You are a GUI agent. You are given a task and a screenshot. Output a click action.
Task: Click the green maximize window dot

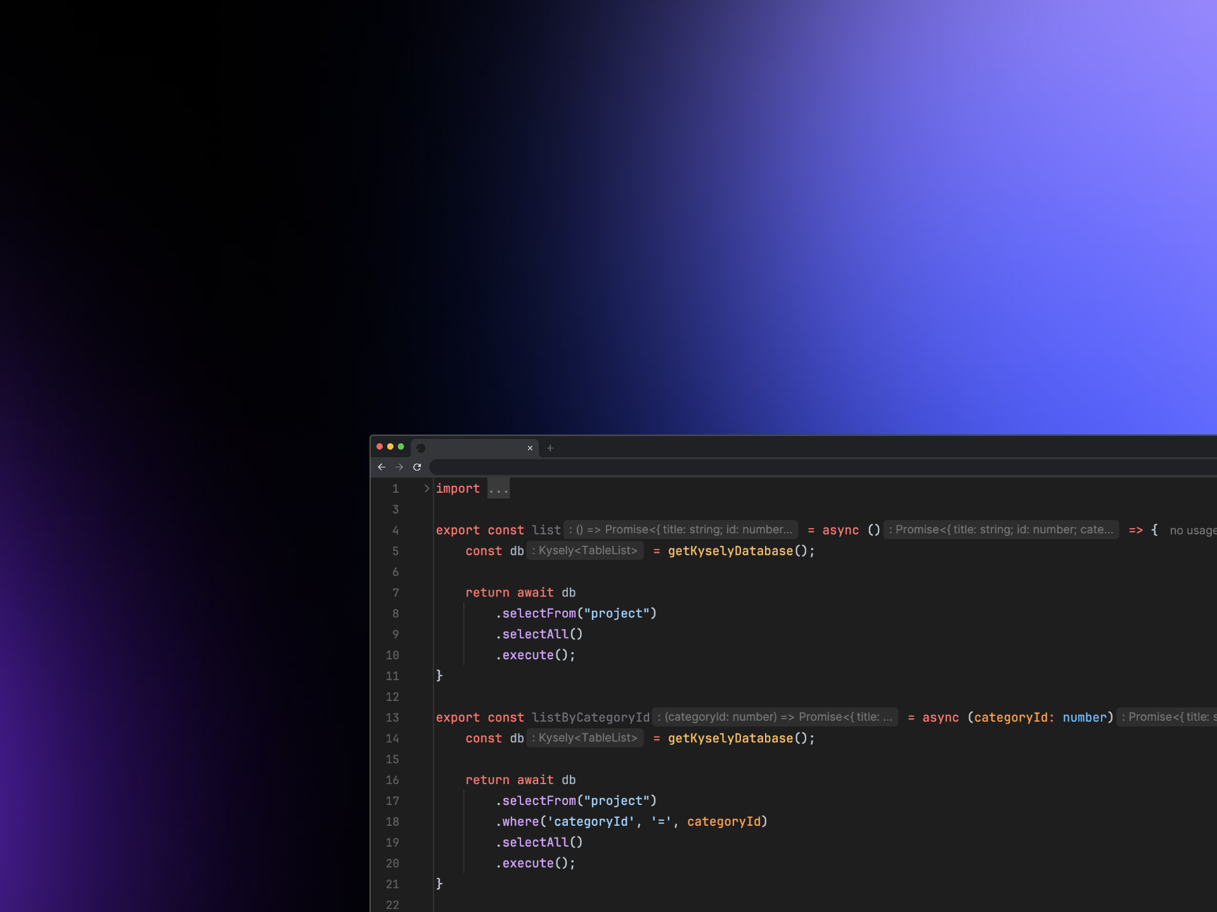click(401, 446)
